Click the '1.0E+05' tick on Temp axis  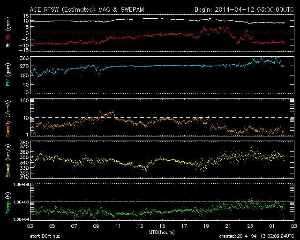(21, 202)
